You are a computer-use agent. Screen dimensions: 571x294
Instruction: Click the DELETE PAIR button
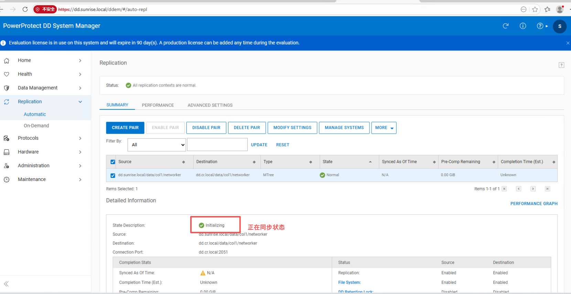pos(247,128)
